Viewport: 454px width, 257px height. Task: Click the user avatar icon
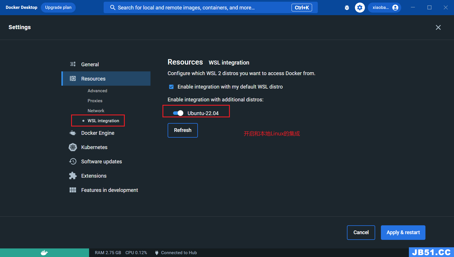[x=395, y=8]
